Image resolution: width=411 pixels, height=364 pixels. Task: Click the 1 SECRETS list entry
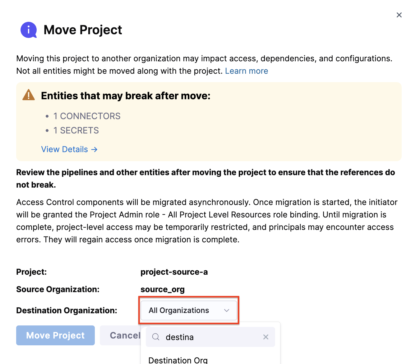coord(76,130)
